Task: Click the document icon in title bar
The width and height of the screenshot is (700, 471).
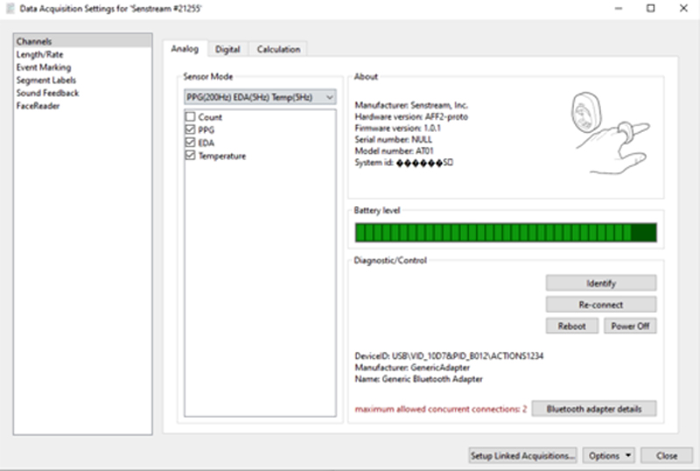Action: (10, 8)
